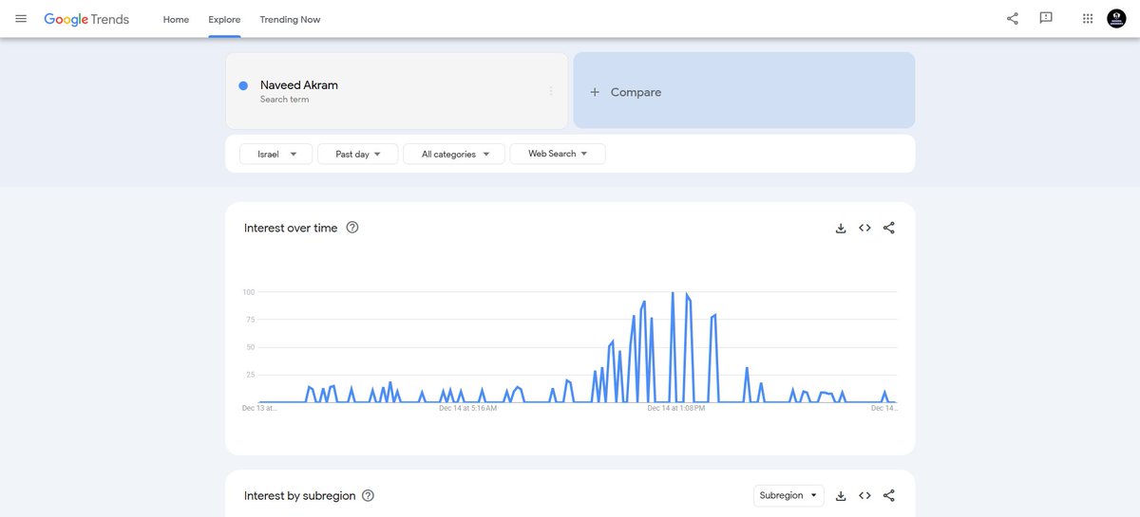The width and height of the screenshot is (1140, 517).
Task: Embed the Interest by subregion widget
Action: pyautogui.click(x=864, y=495)
